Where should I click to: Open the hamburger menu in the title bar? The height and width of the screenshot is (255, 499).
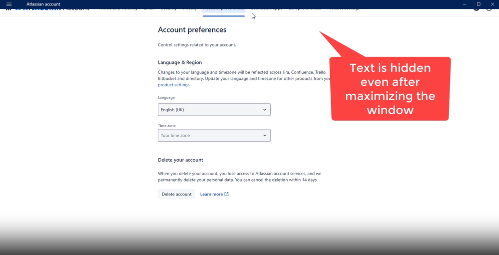tap(9, 4)
